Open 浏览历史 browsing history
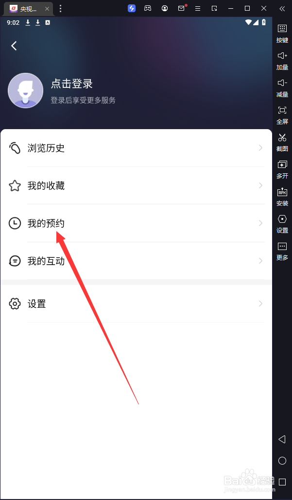 click(136, 148)
